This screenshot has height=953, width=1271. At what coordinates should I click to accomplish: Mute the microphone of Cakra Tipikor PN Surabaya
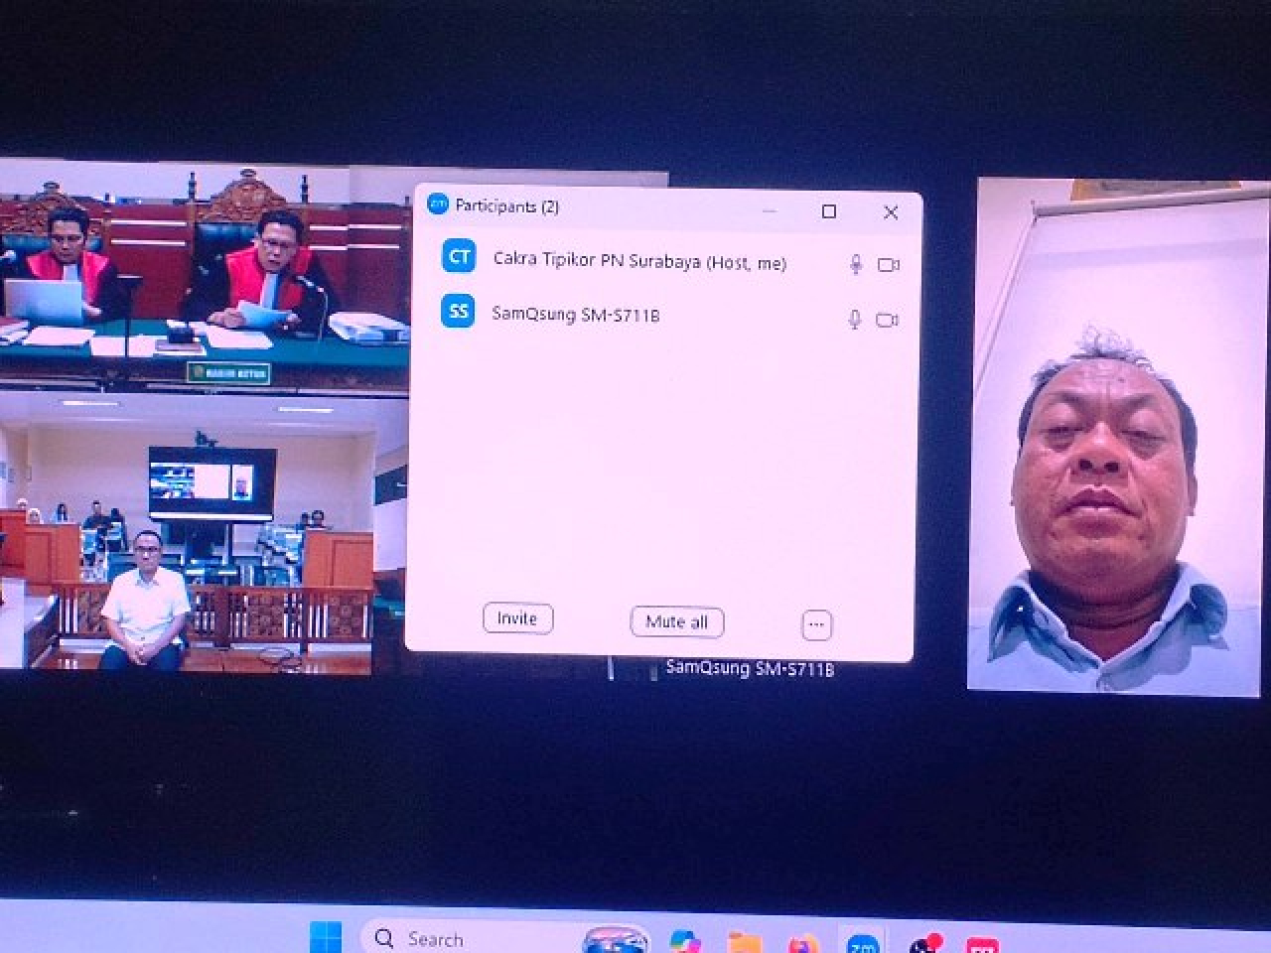tap(855, 263)
